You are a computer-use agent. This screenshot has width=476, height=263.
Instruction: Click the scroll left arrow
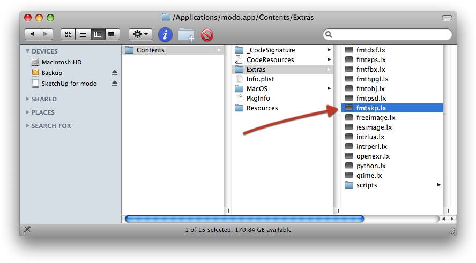(x=443, y=219)
